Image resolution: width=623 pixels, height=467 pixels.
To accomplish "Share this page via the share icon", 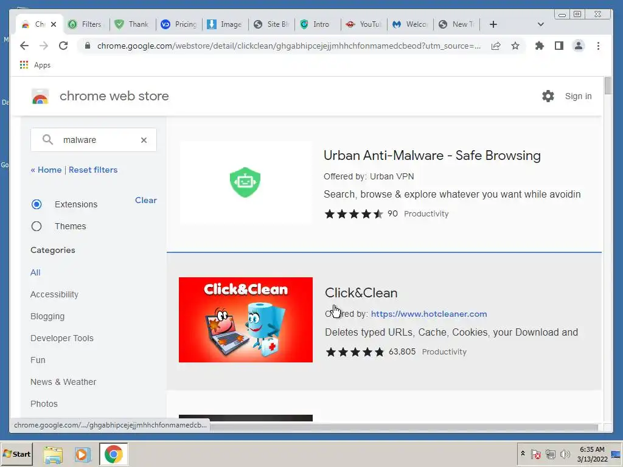I will click(495, 46).
